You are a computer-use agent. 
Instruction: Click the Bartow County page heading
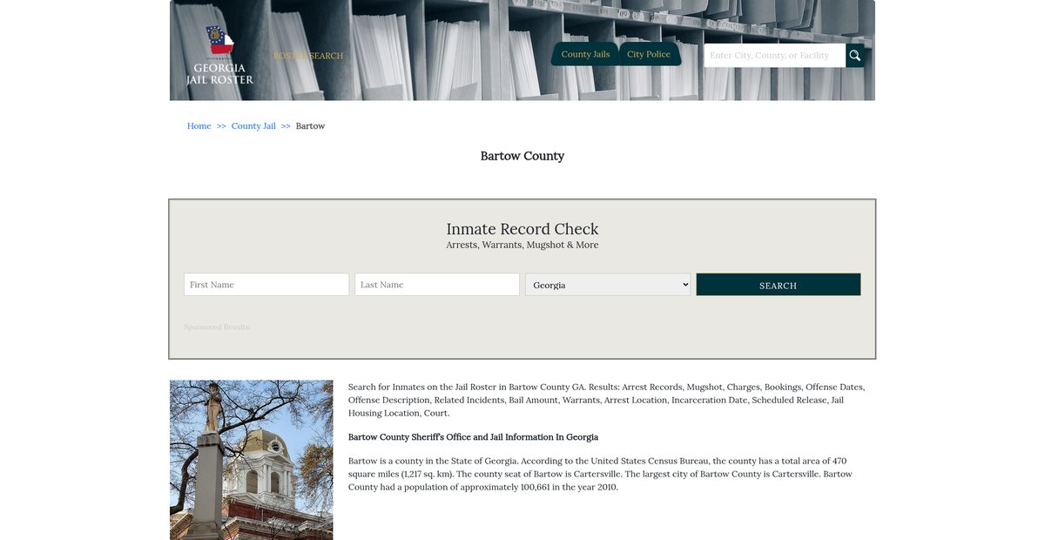(522, 156)
